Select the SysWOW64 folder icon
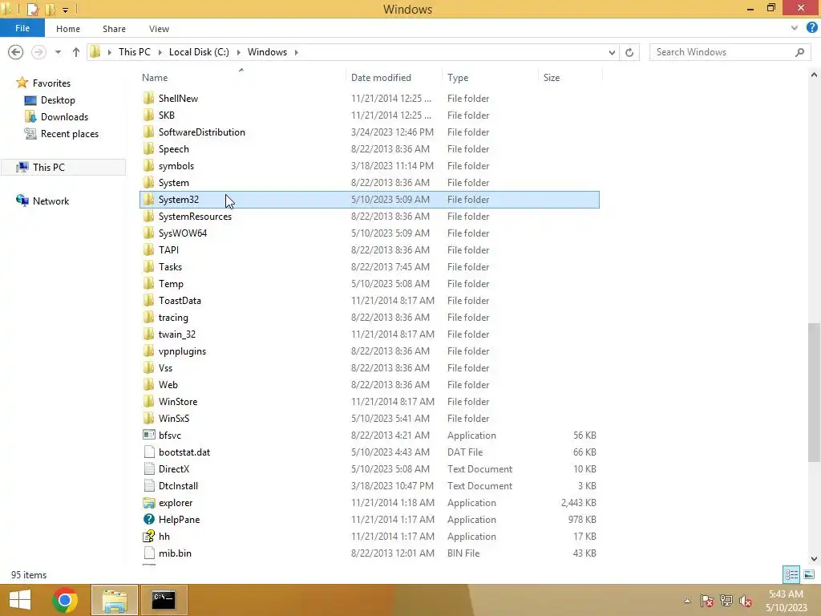 coord(148,233)
